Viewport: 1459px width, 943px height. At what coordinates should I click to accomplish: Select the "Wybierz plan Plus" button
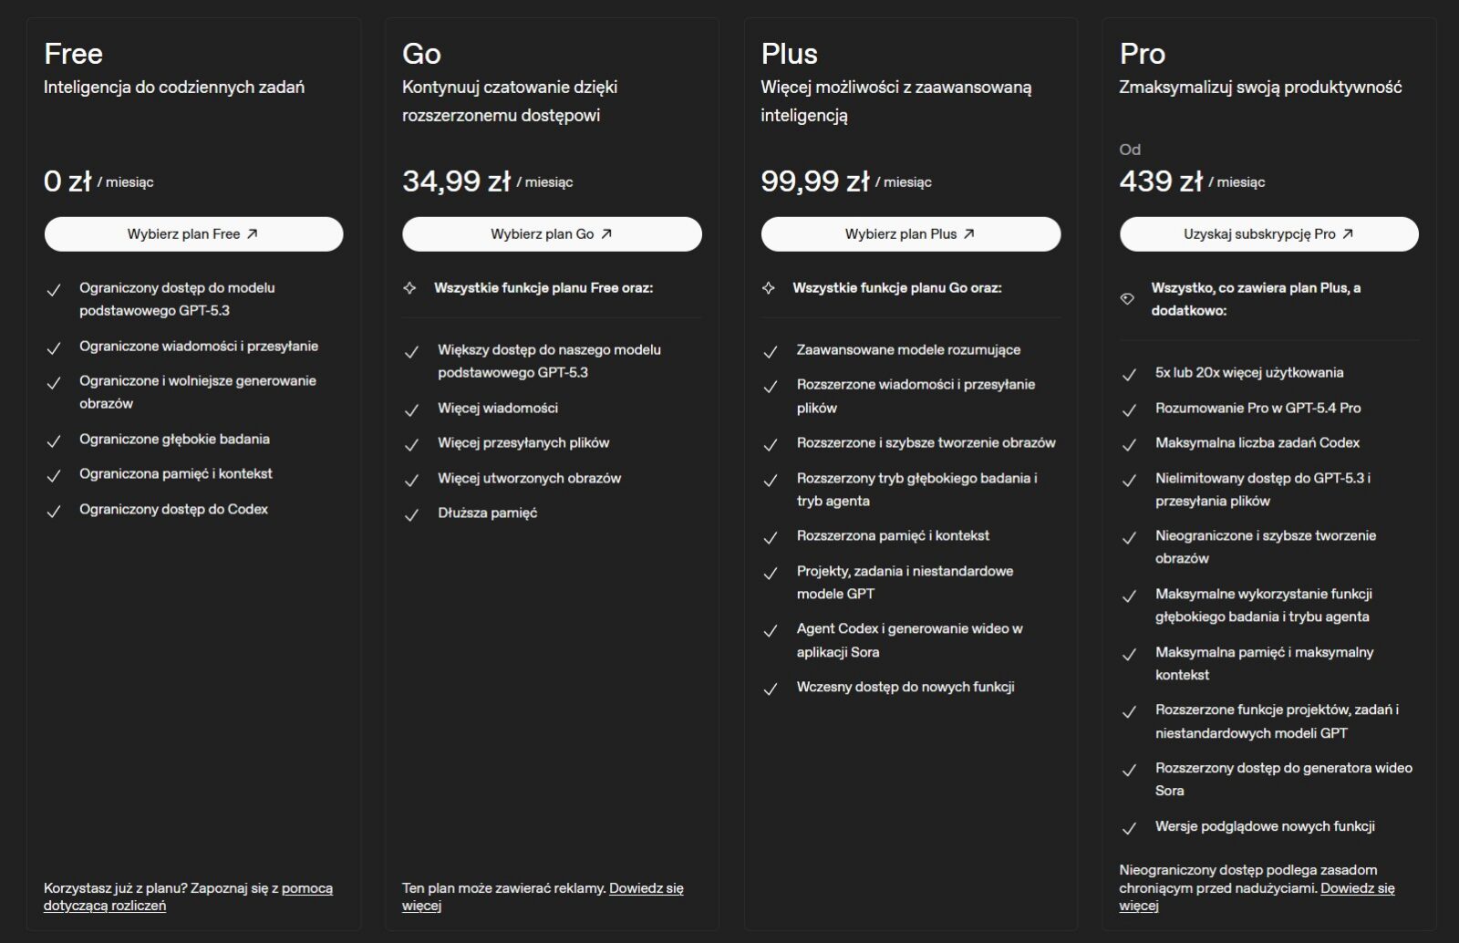910,234
